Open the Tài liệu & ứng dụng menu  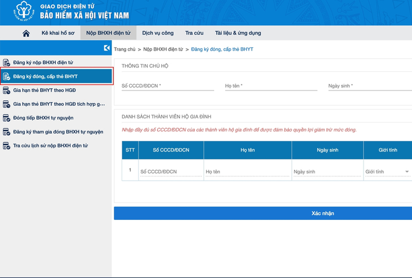(238, 33)
